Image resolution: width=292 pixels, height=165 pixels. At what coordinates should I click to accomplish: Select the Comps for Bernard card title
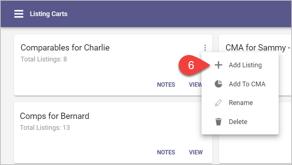pos(55,116)
